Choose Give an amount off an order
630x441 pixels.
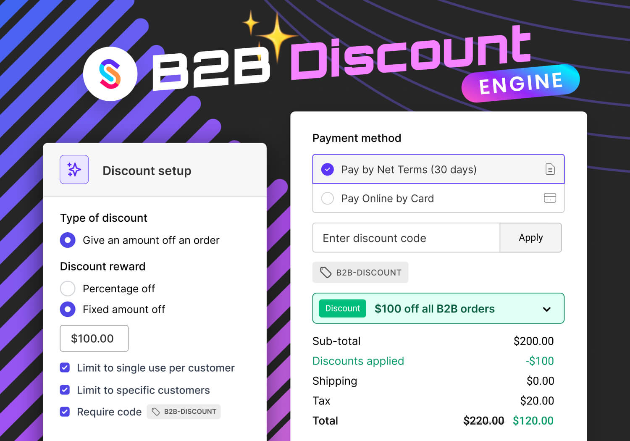(68, 240)
